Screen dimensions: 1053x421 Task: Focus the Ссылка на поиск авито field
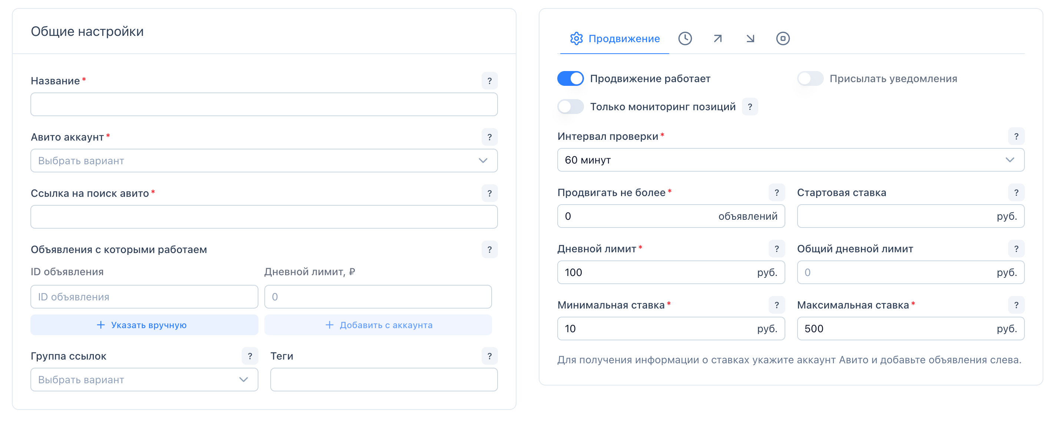pos(264,217)
